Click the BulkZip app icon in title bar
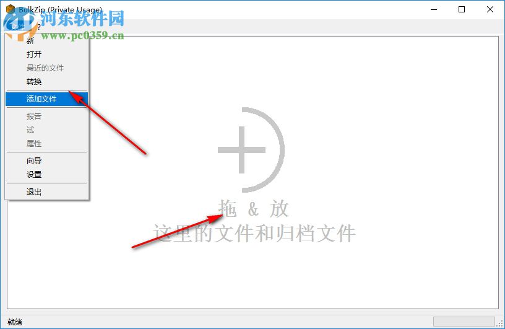Viewport: 505px width, 329px height. click(11, 9)
